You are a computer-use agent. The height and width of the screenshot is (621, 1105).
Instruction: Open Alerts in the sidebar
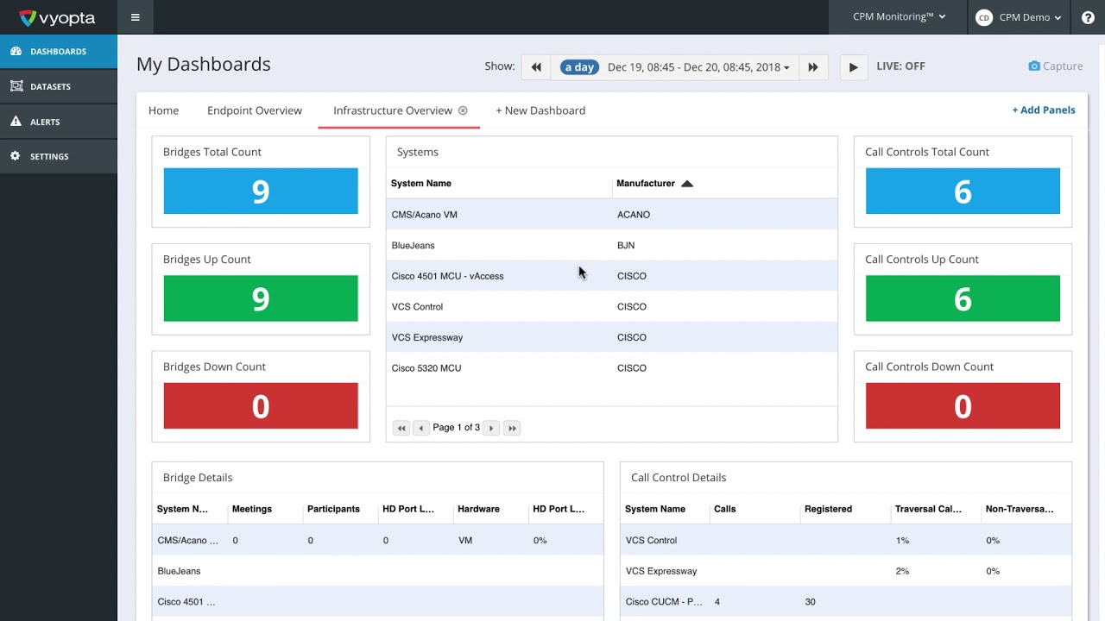59,122
